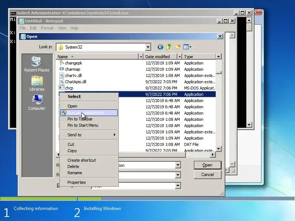Select Computer in the places sidebar
Viewport: 295px width, 221px height.
pyautogui.click(x=37, y=103)
